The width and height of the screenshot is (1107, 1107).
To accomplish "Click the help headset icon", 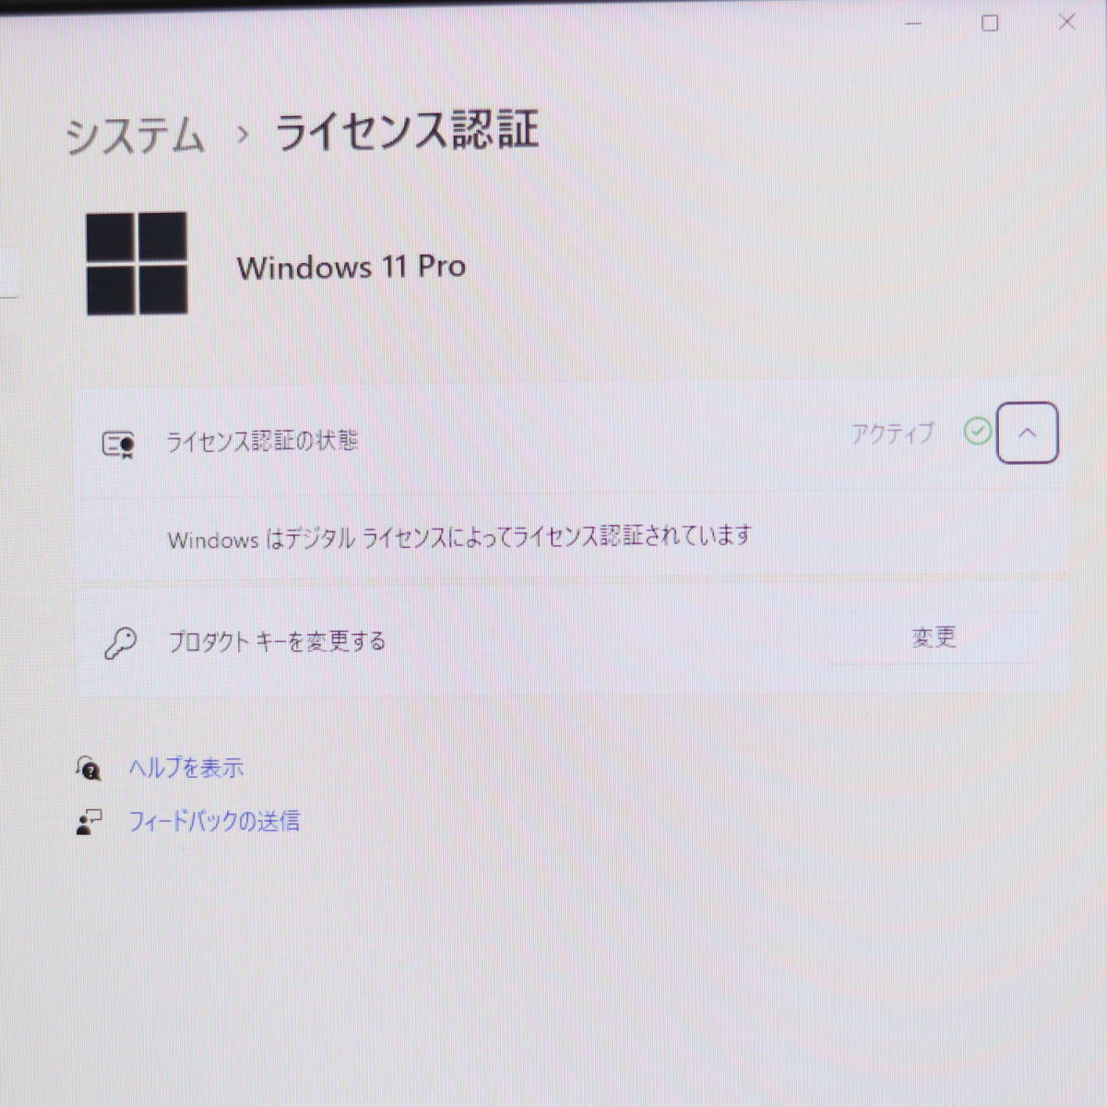I will pyautogui.click(x=88, y=768).
